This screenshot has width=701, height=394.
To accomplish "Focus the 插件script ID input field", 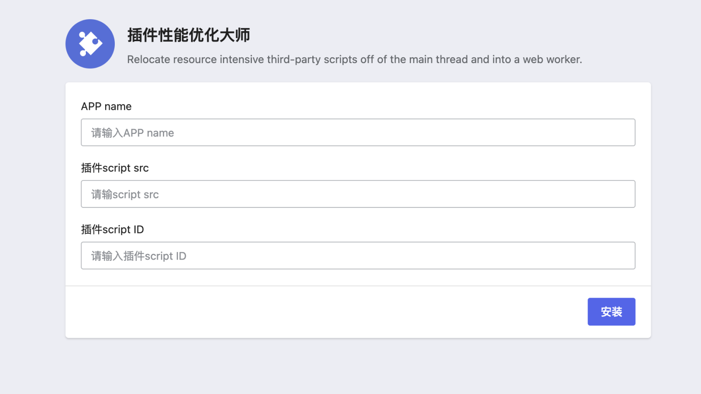I will [x=358, y=256].
